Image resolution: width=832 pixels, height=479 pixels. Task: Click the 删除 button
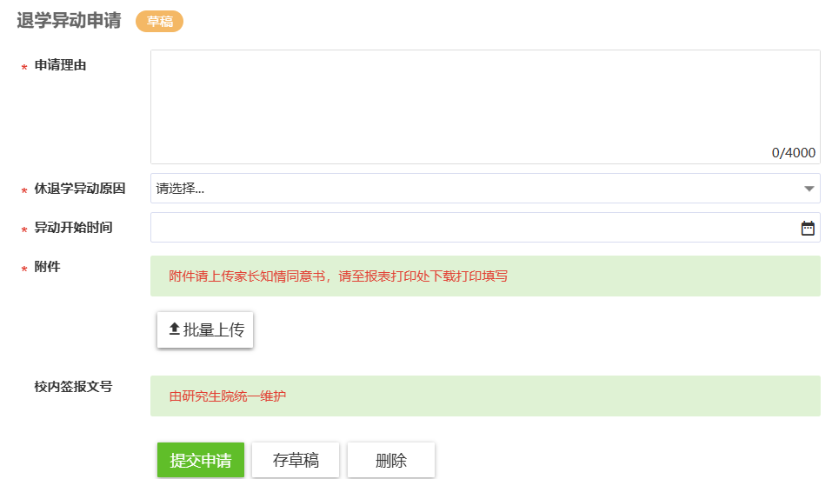click(x=391, y=460)
